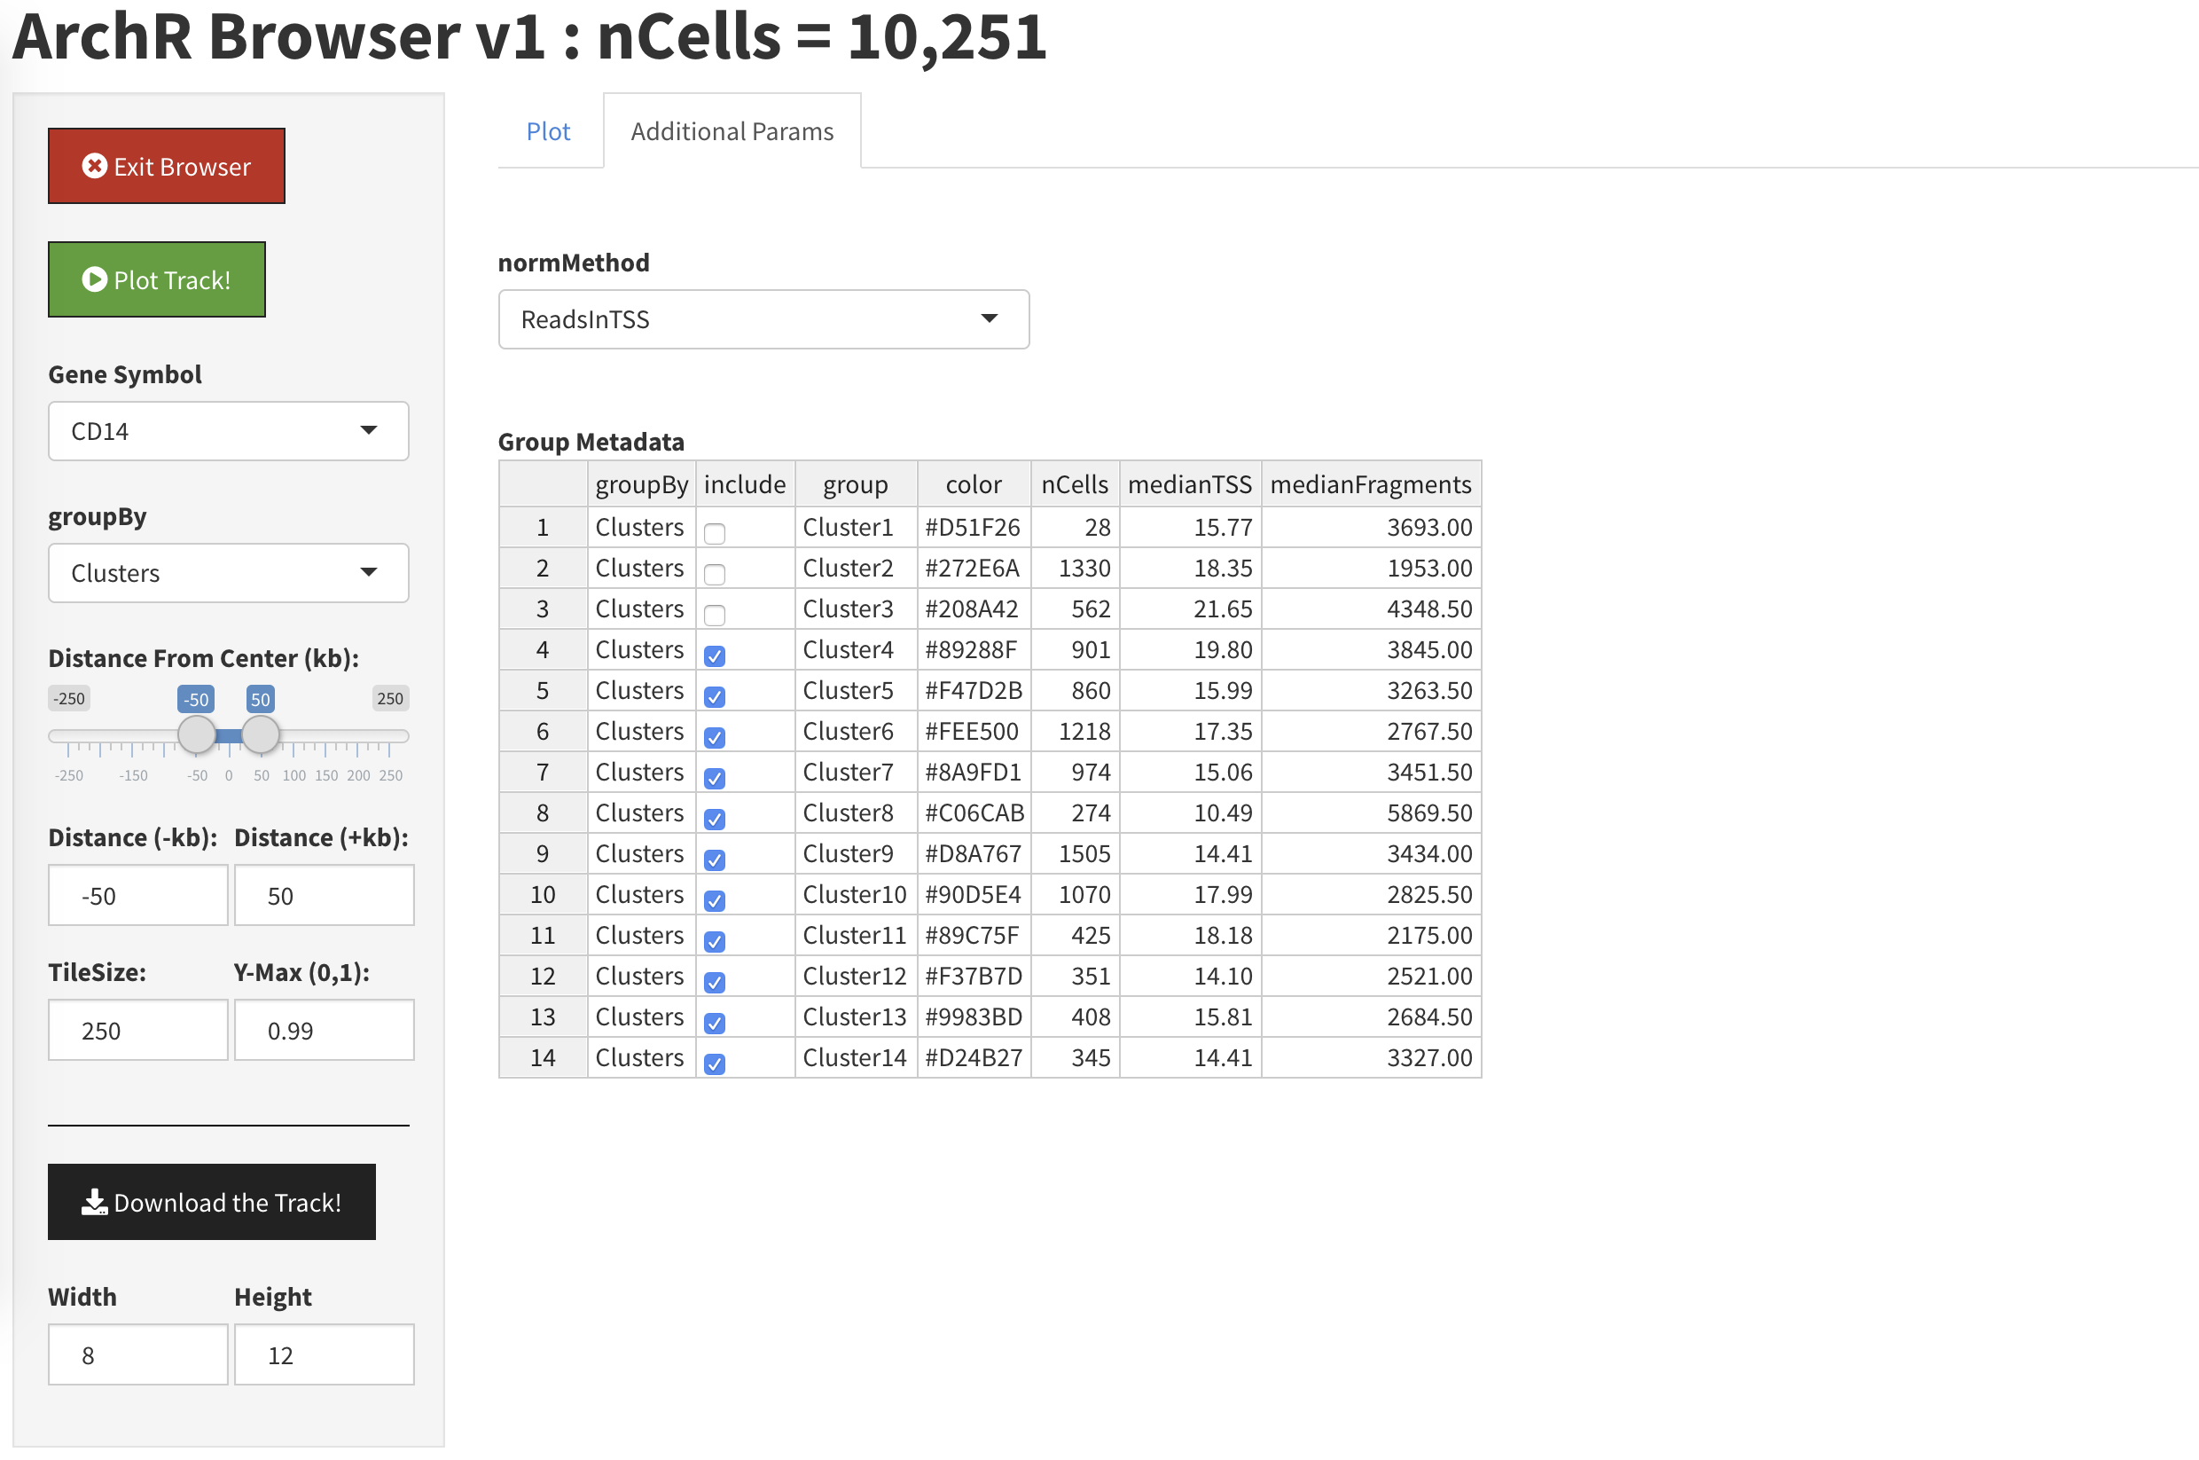Enable the include checkbox for Cluster1
This screenshot has height=1460, width=2199.
[715, 534]
